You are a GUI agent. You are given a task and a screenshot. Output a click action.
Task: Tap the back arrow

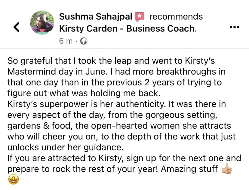[17, 27]
